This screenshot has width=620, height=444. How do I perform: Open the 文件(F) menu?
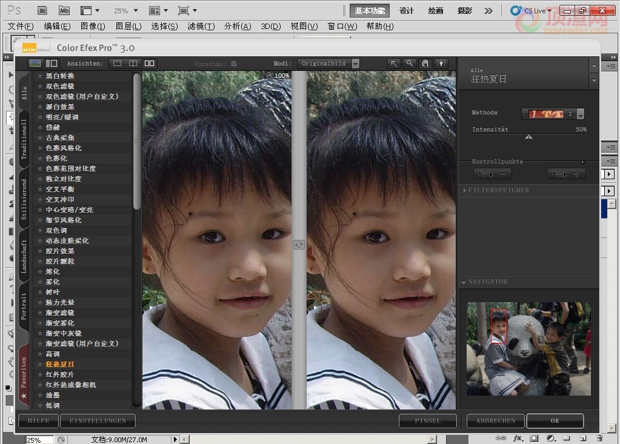(21, 26)
